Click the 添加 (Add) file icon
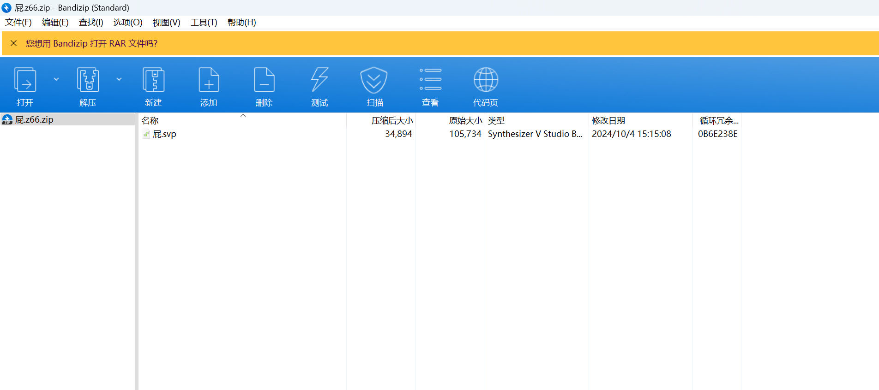 [209, 80]
